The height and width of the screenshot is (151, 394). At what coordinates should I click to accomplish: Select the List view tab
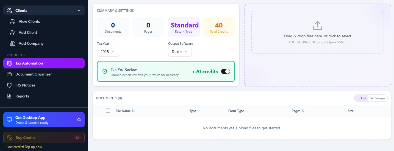click(x=361, y=98)
